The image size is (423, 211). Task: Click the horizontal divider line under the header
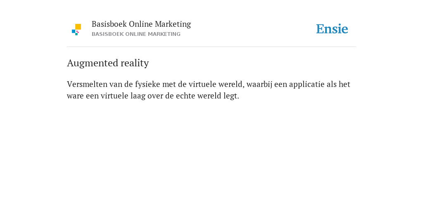pyautogui.click(x=211, y=47)
